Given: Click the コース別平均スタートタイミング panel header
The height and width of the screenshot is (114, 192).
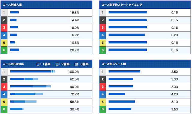Looking at the screenshot, I should tap(145, 5).
